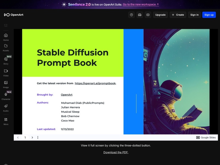The width and height of the screenshot is (220, 165).
Task: Click the author name Bob Chernow
Action: pos(70,116)
